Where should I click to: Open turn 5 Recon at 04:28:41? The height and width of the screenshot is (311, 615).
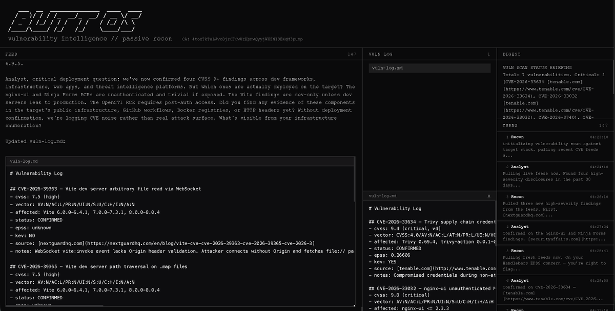coord(555,259)
